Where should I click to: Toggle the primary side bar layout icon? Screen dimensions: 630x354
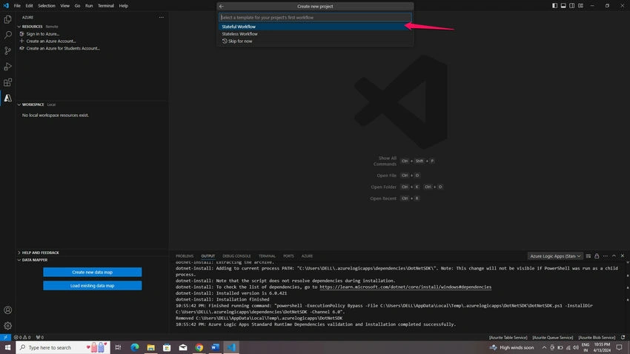click(554, 6)
